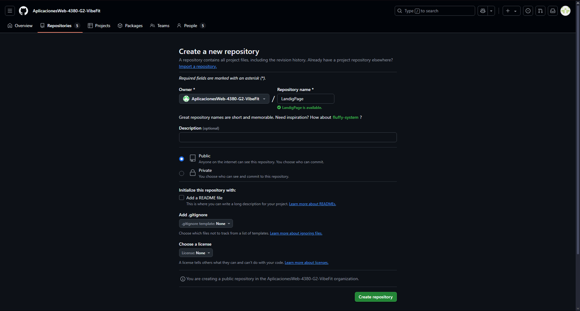Open the Pull requests icon in header
This screenshot has width=580, height=311.
(540, 11)
